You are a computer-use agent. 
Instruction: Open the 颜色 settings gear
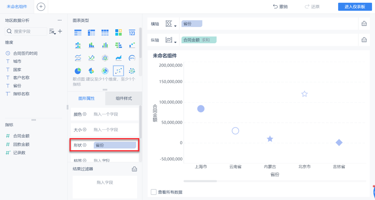tap(85, 114)
